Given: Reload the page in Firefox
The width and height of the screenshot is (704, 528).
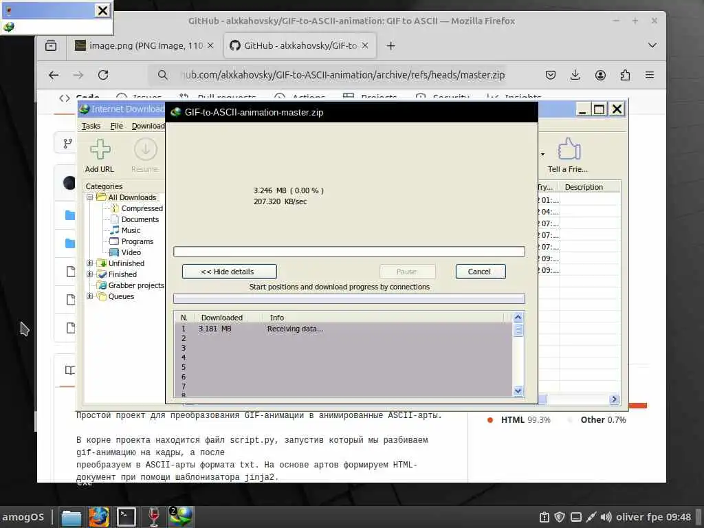Looking at the screenshot, I should pyautogui.click(x=103, y=75).
